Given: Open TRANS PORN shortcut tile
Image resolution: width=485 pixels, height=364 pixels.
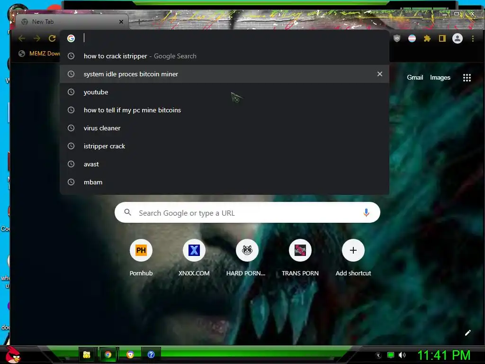Looking at the screenshot, I should (x=300, y=257).
